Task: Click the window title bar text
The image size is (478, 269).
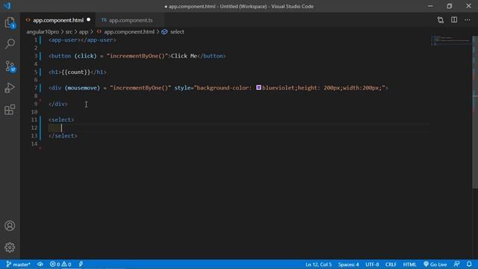Action: 239,6
